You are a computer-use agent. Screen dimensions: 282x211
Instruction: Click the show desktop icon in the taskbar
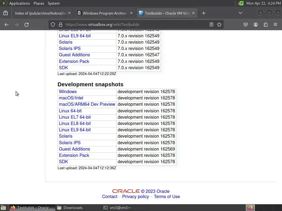click(x=3, y=208)
